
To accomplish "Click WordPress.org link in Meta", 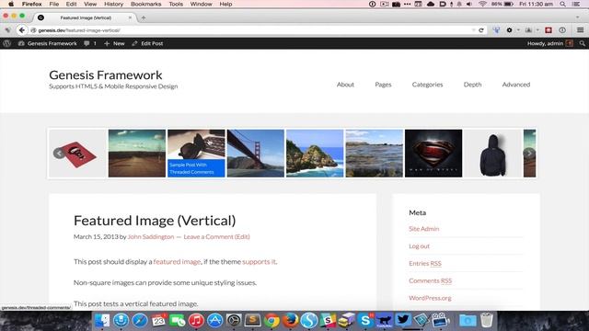I will click(430, 298).
